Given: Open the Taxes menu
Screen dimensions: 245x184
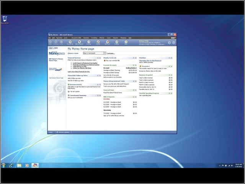Looking at the screenshot, I should pyautogui.click(x=109, y=38).
